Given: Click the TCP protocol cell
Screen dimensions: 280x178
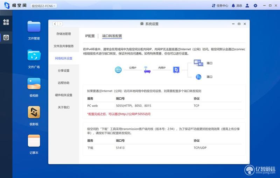Looking at the screenshot, I should click(196, 106).
